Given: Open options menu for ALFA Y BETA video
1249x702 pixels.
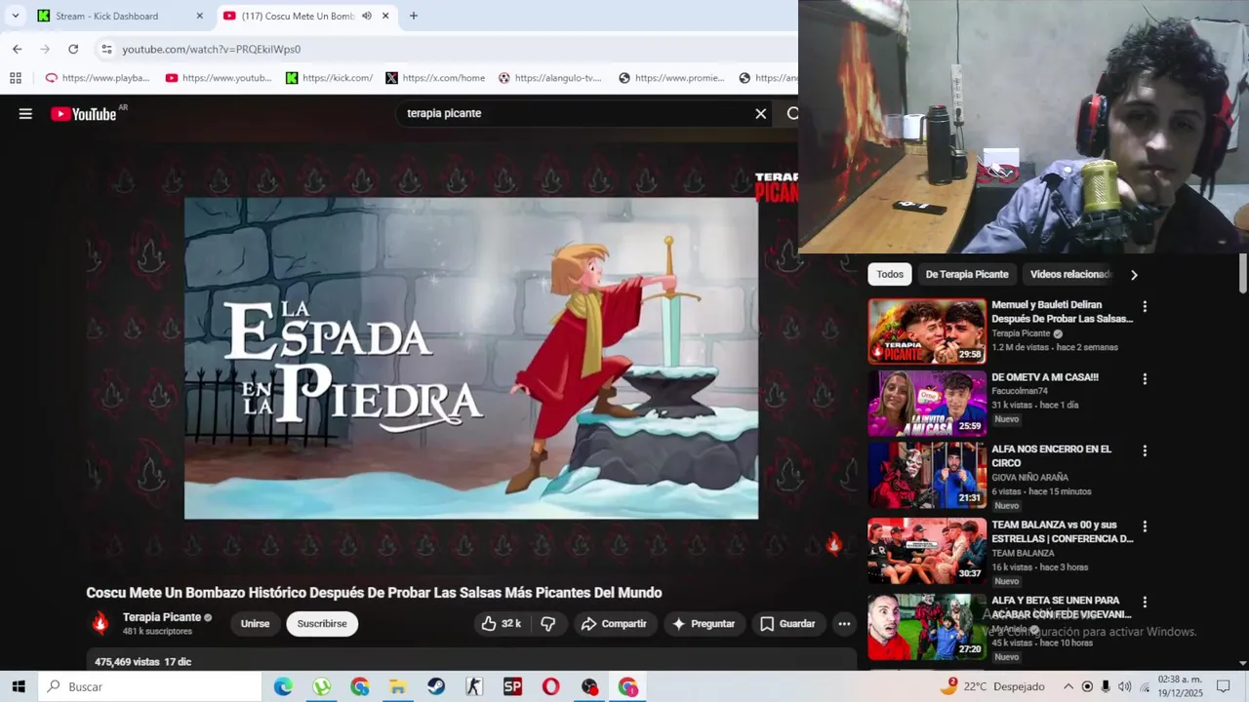Looking at the screenshot, I should (1145, 603).
